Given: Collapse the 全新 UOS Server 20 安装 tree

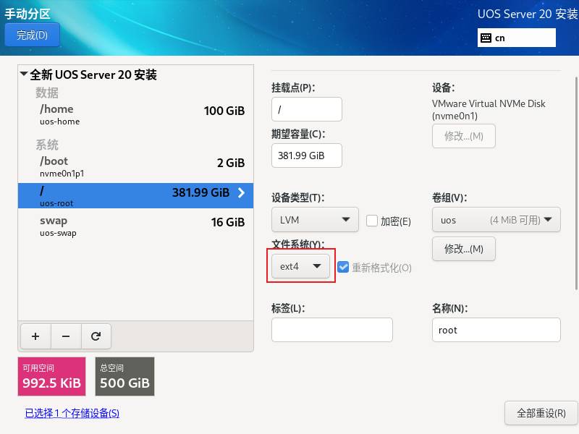Looking at the screenshot, I should click(24, 75).
